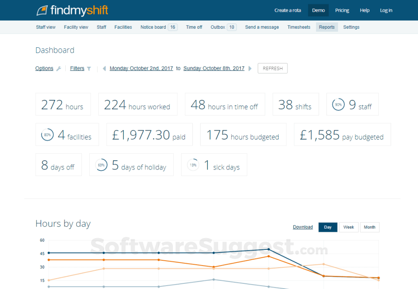The height and width of the screenshot is (289, 418).
Task: Download the Hours by day chart data
Action: point(303,227)
